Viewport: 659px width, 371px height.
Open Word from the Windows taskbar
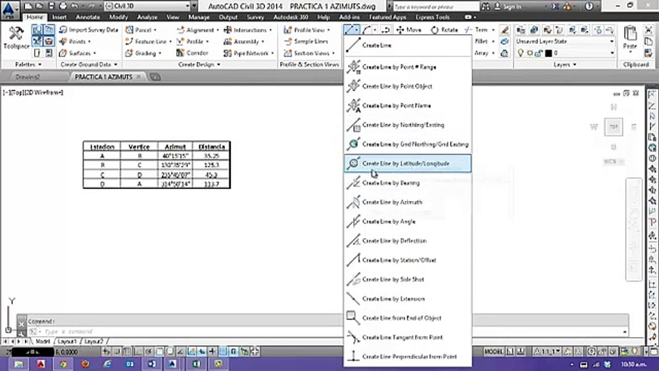coord(151,364)
